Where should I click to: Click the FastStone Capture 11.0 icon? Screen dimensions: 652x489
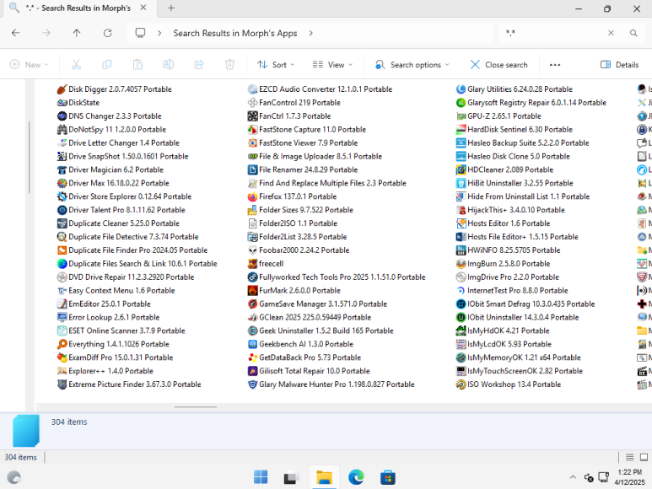coord(252,130)
